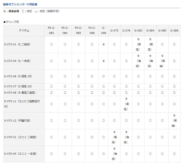The height and width of the screenshot is (165, 184).
Task: Click the 前後 mark in S-073-12 row, G-086 column
Action: tap(174, 121)
